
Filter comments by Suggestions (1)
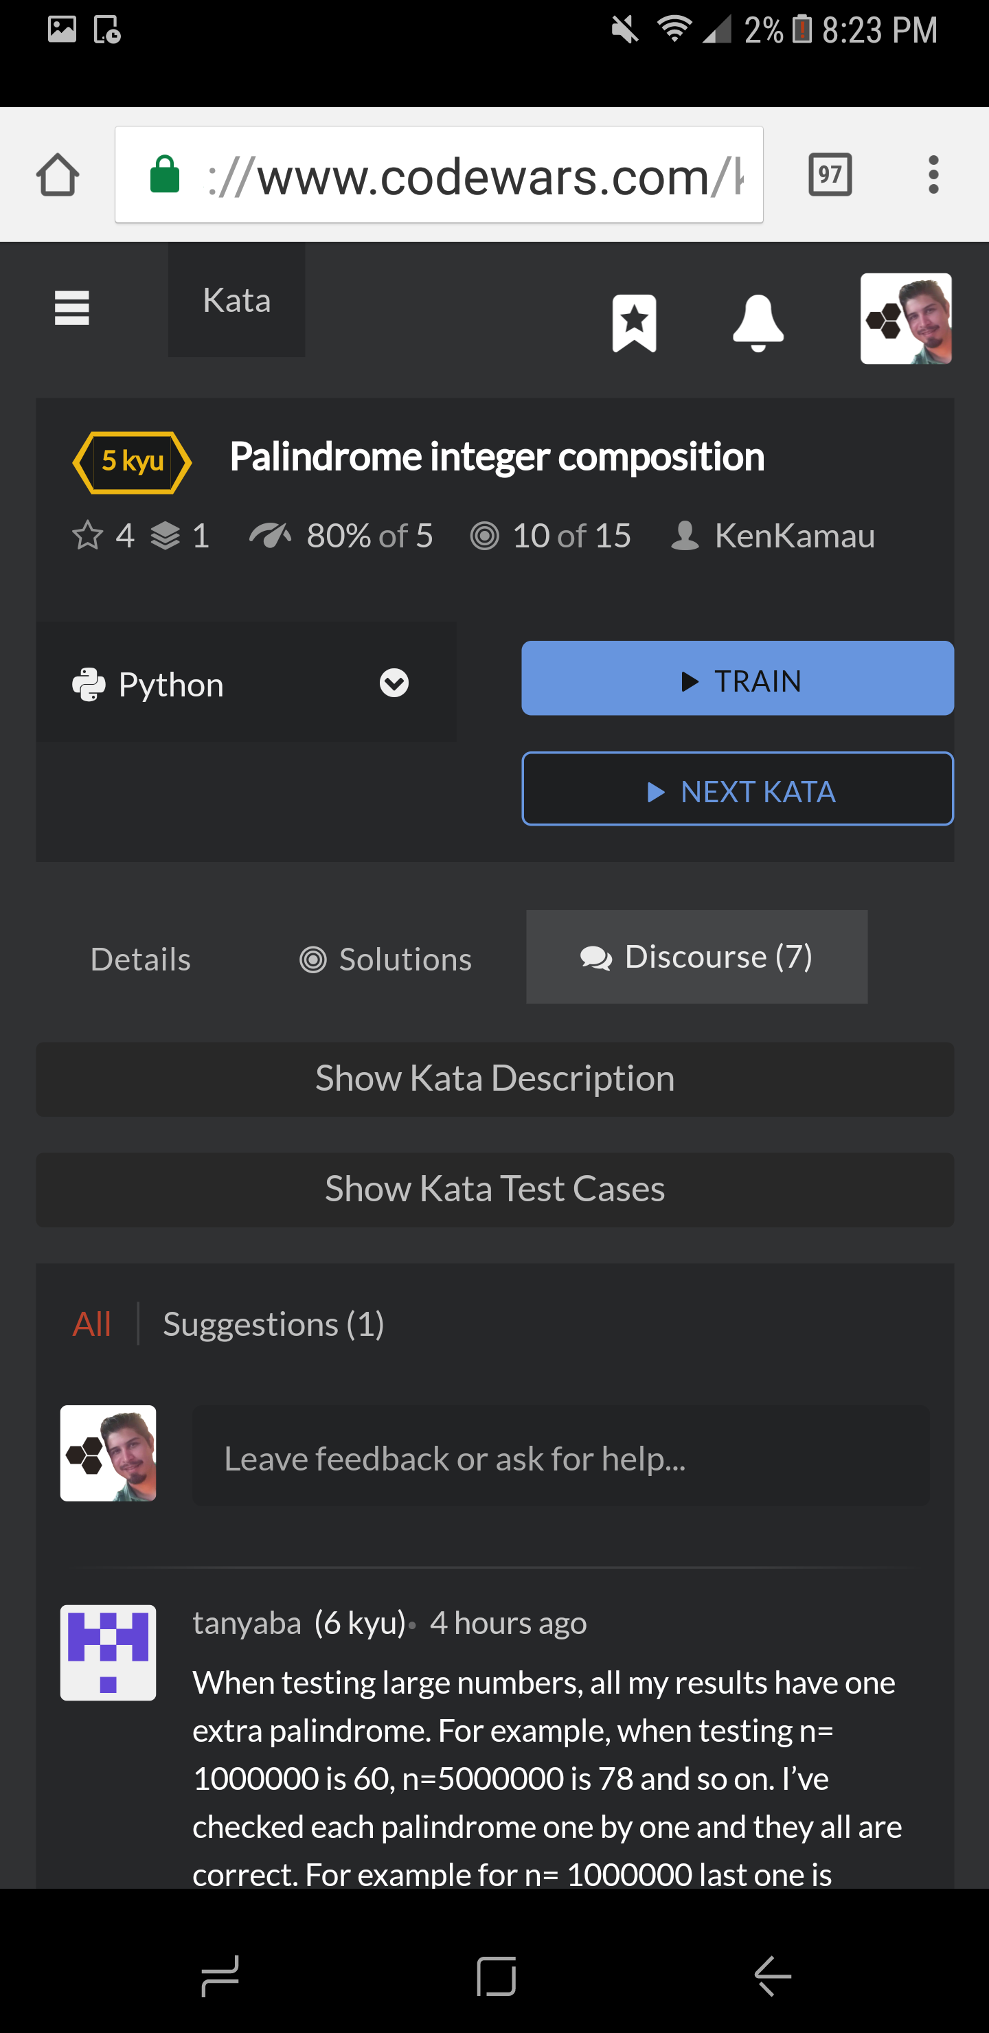(273, 1324)
